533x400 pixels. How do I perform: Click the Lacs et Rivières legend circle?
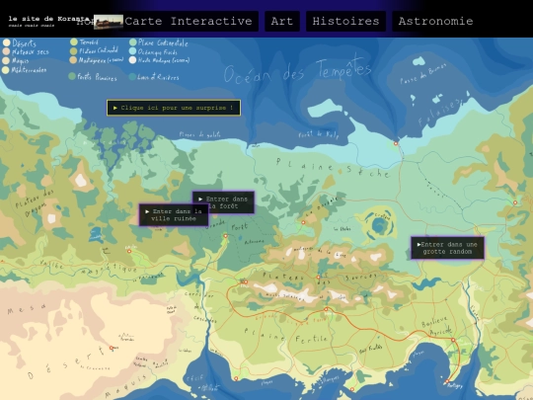(132, 77)
